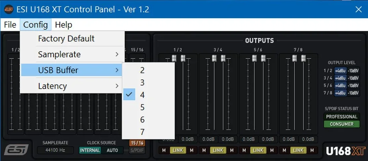Click output 3/4 left 0.0dB value
The image size is (368, 161).
point(208,140)
